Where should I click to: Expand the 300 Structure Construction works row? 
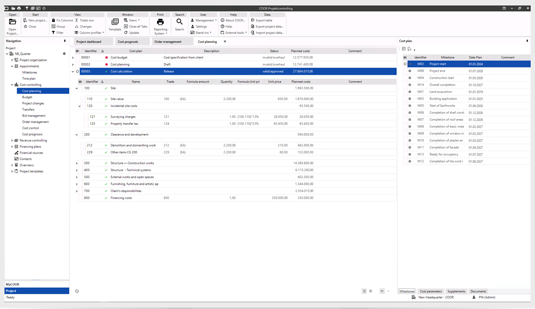76,163
